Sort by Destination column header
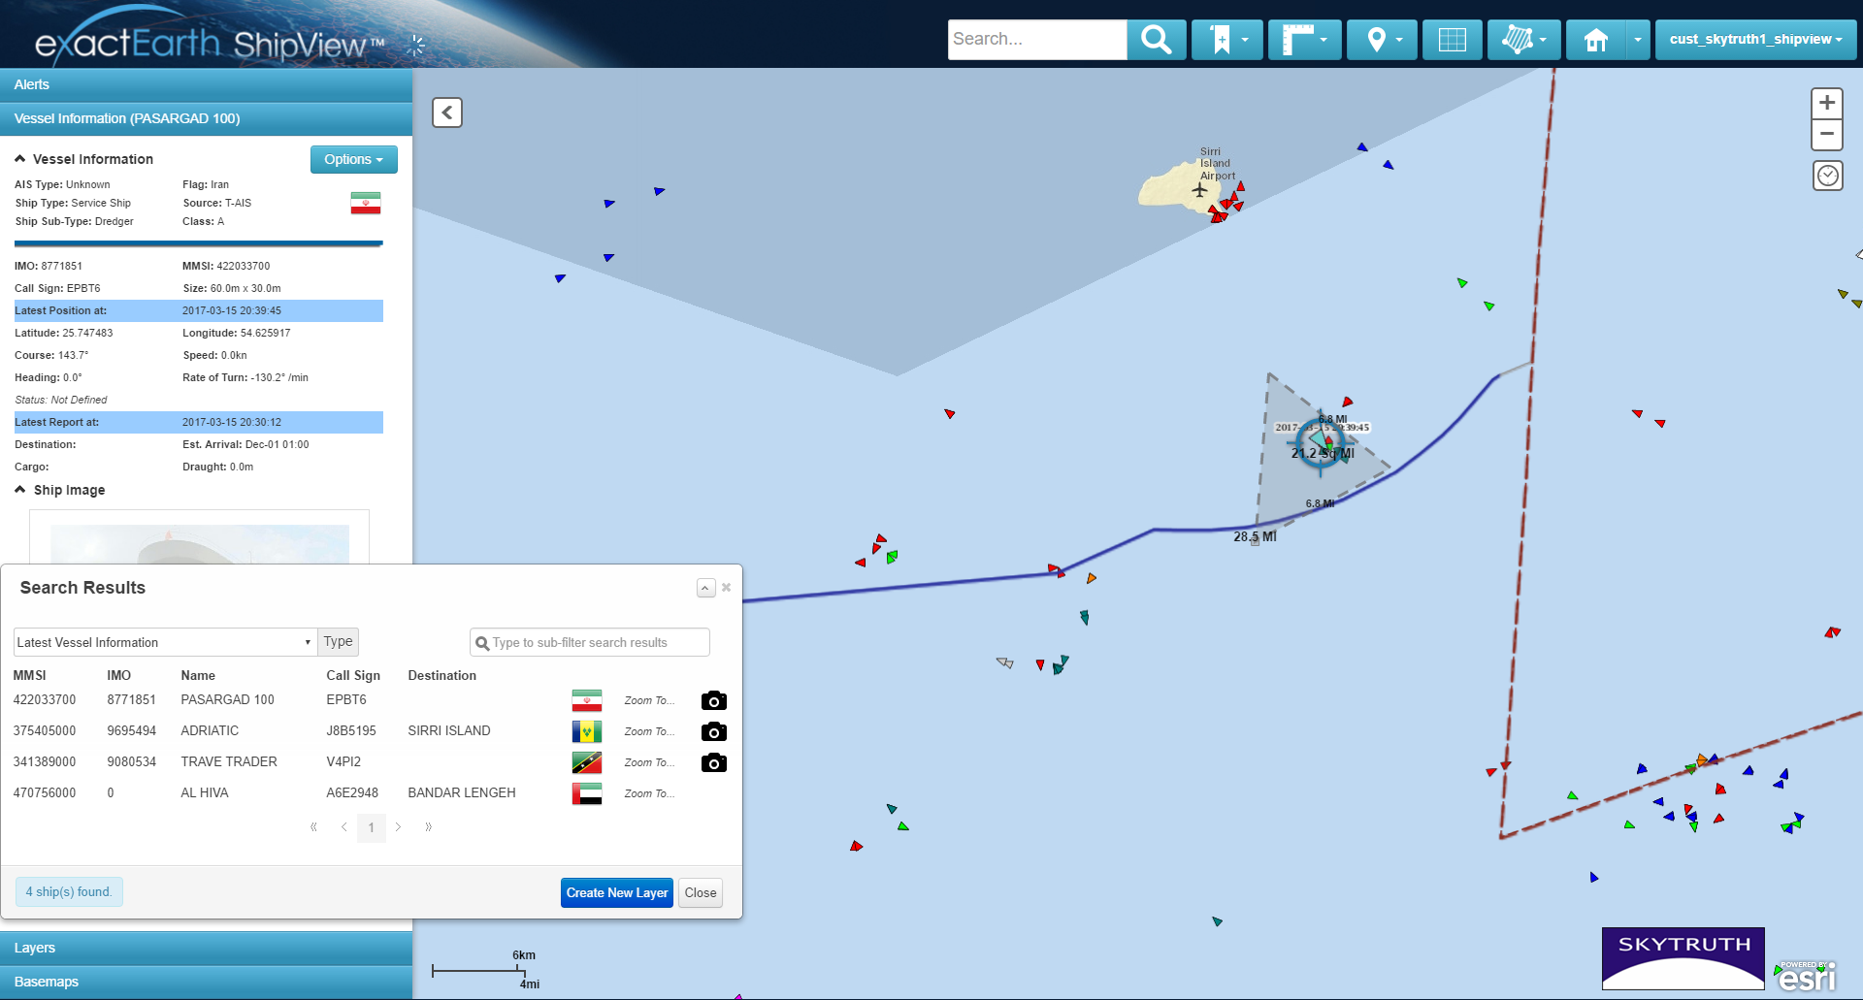 click(442, 675)
